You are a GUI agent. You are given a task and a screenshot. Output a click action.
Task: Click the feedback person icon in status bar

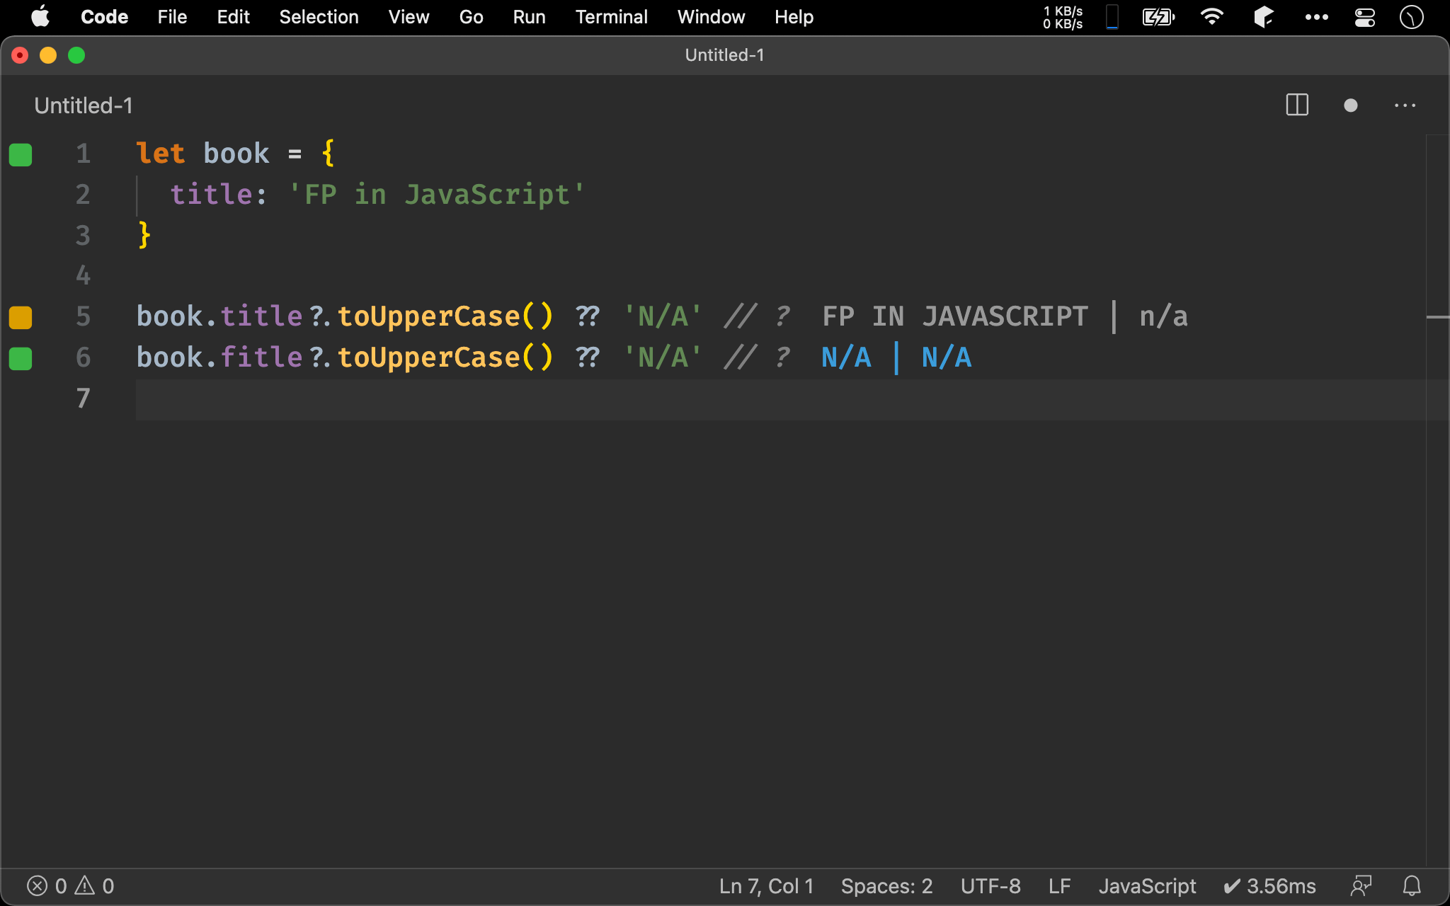click(1361, 885)
